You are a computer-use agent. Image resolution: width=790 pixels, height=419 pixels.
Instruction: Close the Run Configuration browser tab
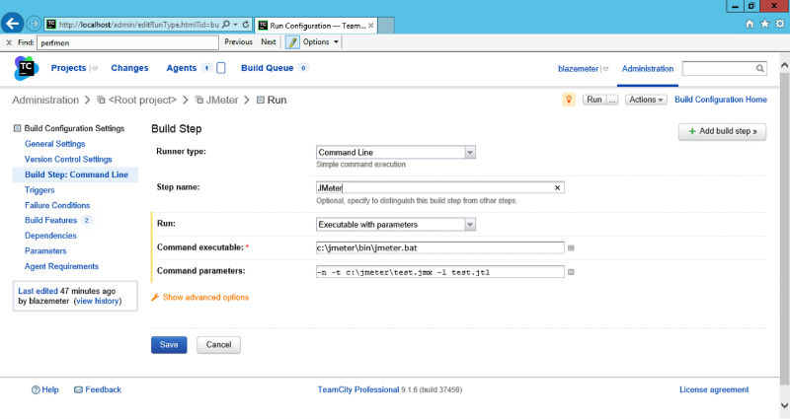point(371,26)
